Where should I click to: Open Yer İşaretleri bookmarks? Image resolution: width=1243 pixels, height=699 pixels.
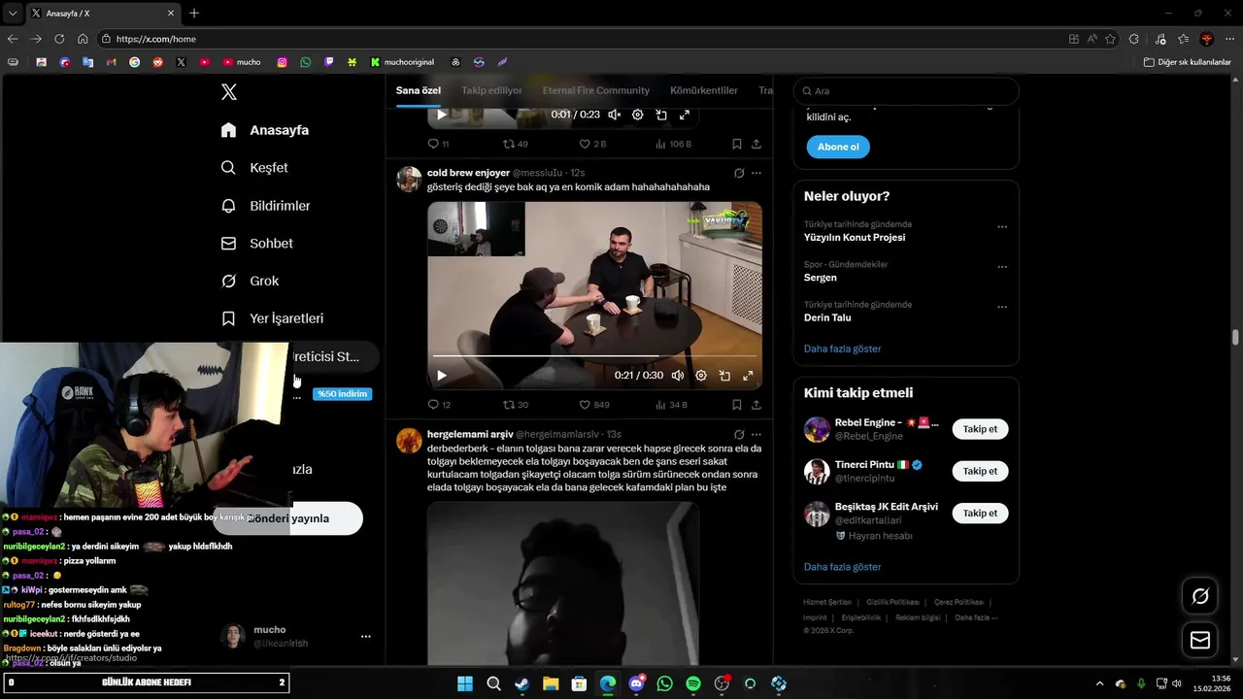[x=272, y=318]
